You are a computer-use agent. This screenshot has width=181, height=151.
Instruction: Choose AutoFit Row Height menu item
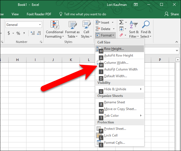pos(119,55)
